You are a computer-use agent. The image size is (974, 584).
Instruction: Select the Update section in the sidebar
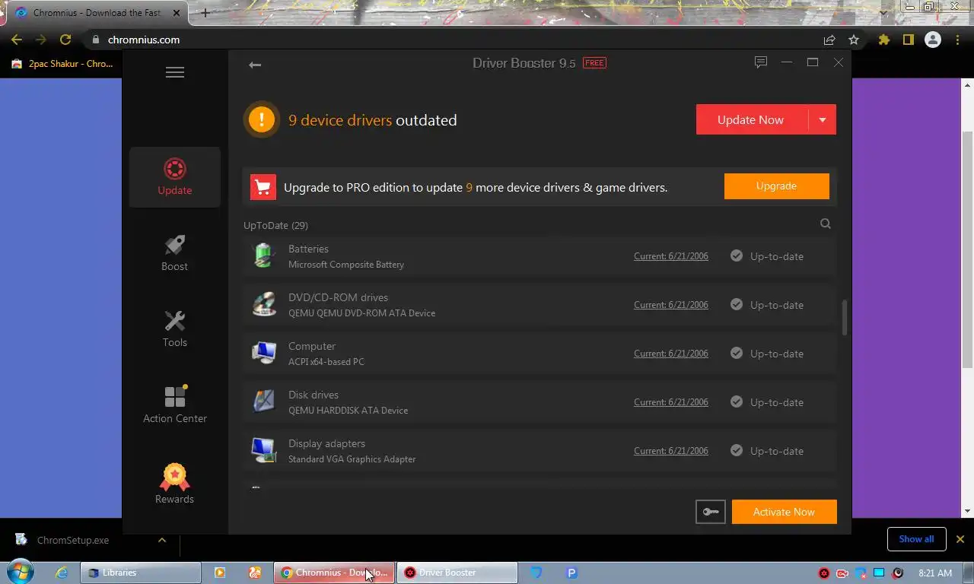click(x=175, y=177)
